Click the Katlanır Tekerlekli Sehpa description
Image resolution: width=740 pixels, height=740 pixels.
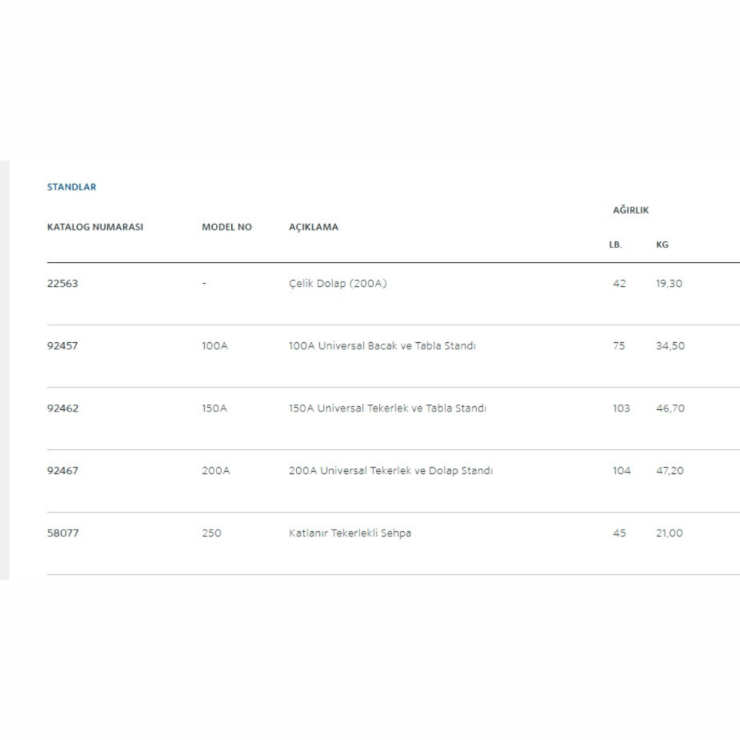350,533
